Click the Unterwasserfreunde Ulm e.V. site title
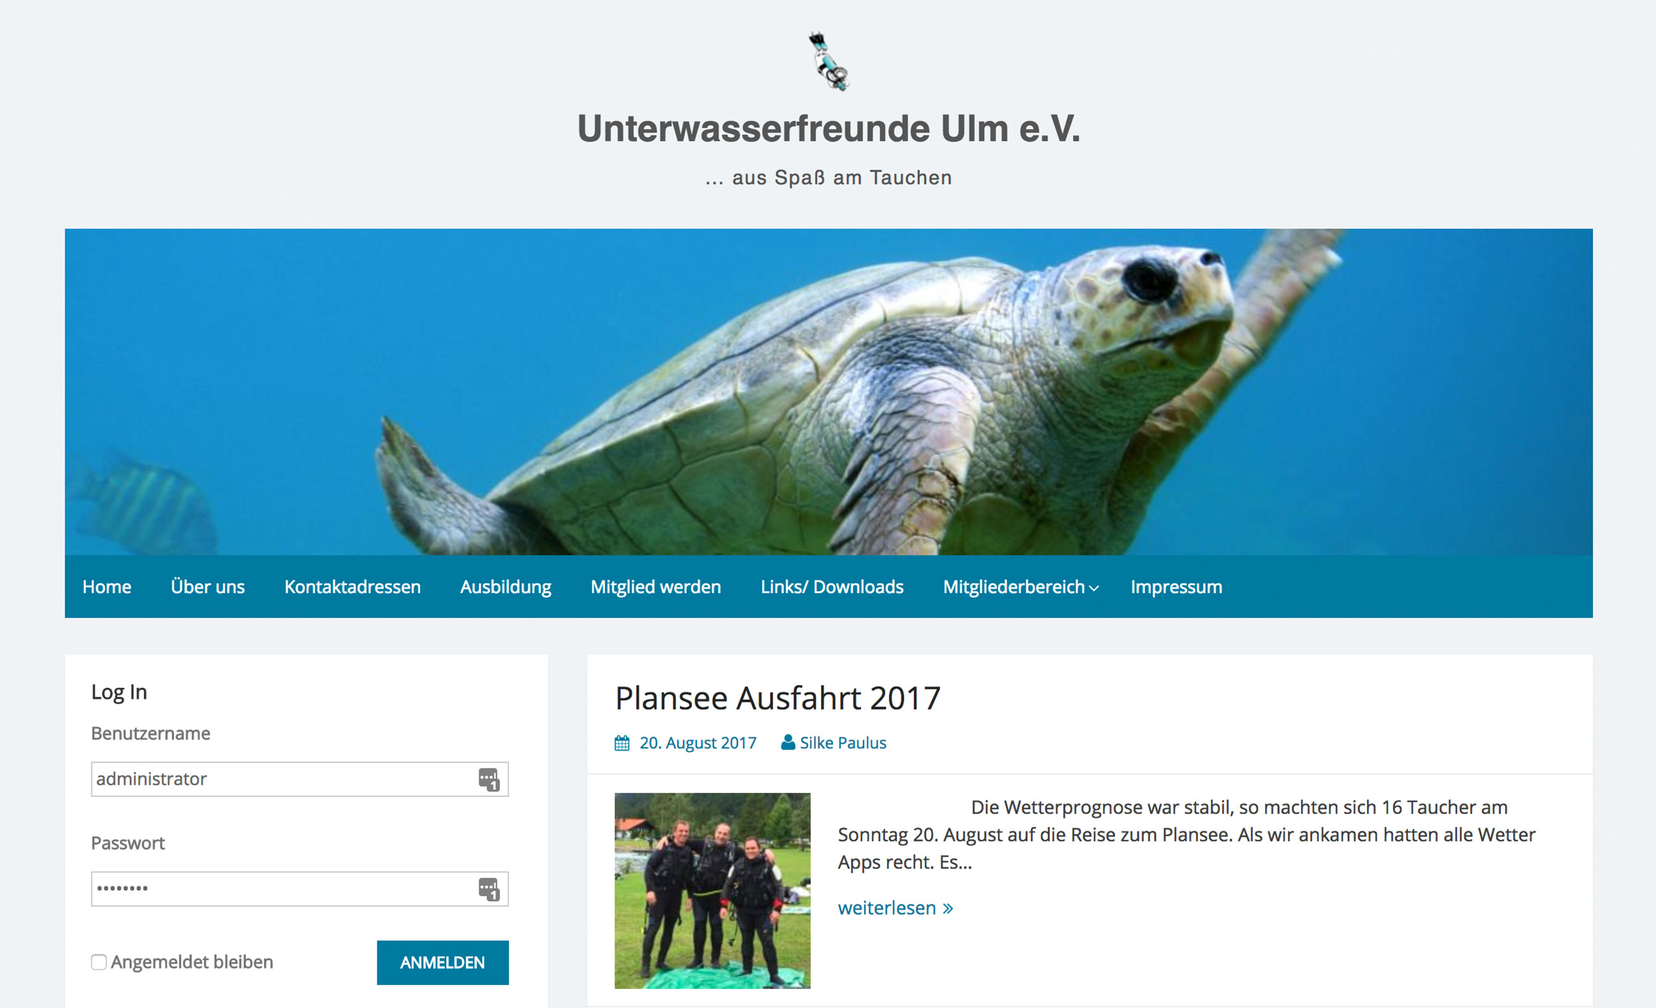Viewport: 1656px width, 1008px height. [828, 128]
